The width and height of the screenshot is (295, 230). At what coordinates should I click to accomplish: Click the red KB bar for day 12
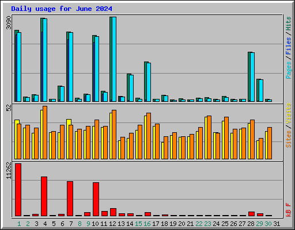coord(113,212)
